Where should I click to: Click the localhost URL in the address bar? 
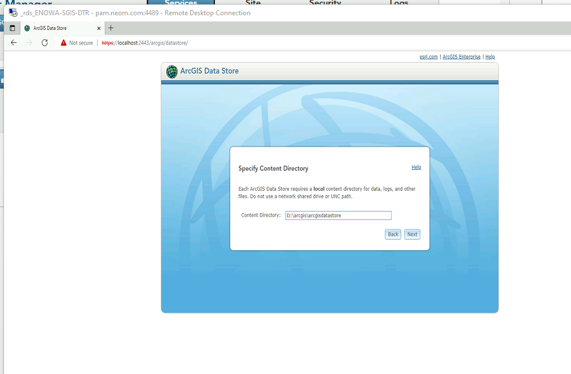(144, 43)
